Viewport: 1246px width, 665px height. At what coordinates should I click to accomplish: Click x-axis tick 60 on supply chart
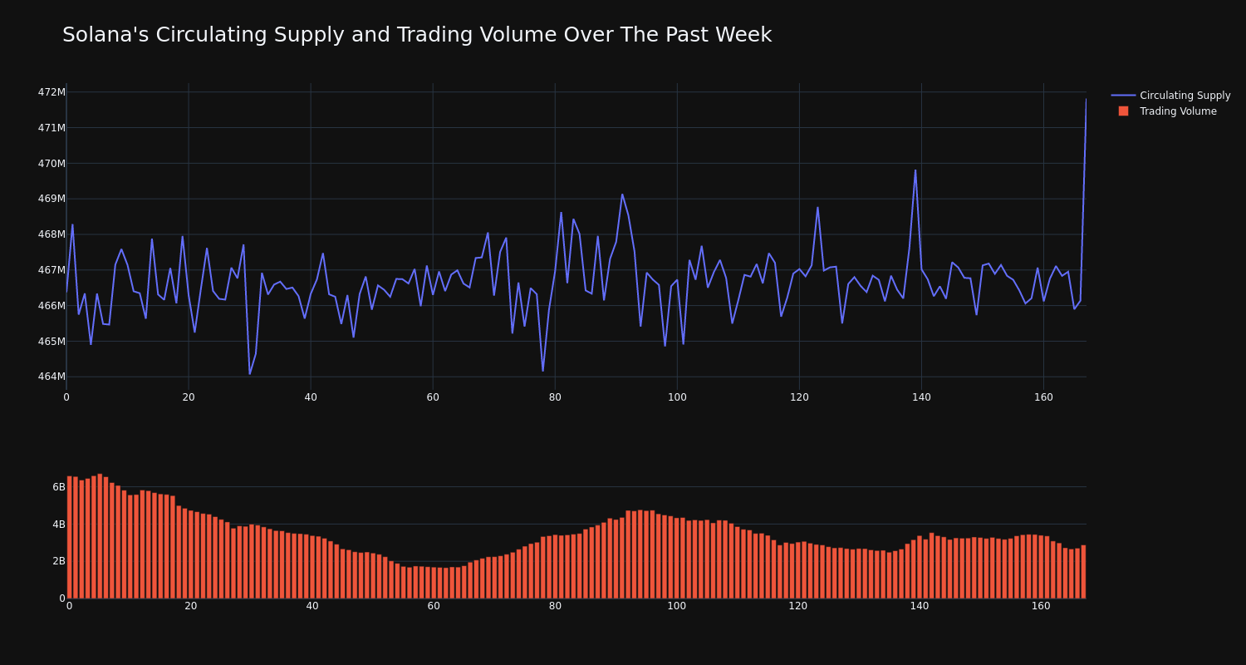(433, 397)
